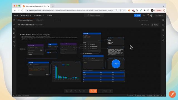Select the GOOGL row in the table
This screenshot has width=178, height=100.
[x=104, y=74]
